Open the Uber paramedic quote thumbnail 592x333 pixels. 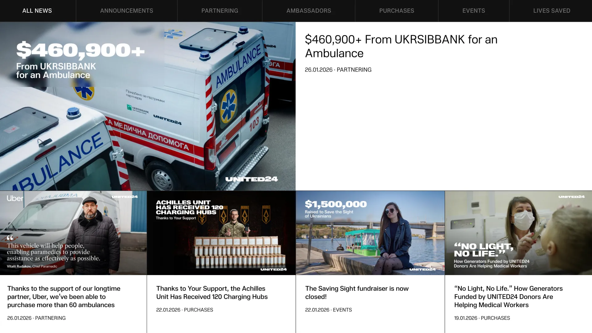point(73,233)
